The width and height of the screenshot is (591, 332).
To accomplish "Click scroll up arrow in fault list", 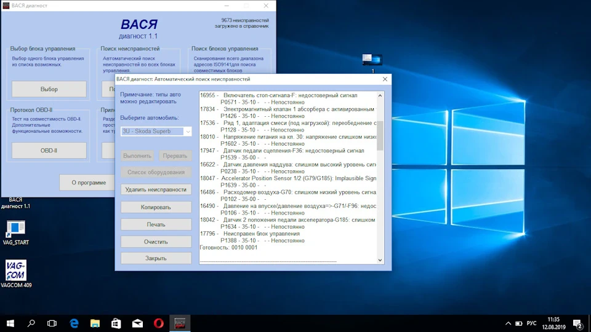I will coord(380,96).
